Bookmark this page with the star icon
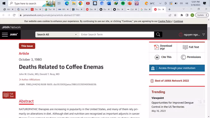 pos(175,15)
